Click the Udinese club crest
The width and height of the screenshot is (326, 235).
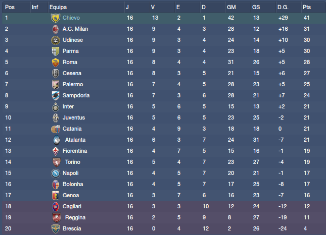[x=56, y=40]
